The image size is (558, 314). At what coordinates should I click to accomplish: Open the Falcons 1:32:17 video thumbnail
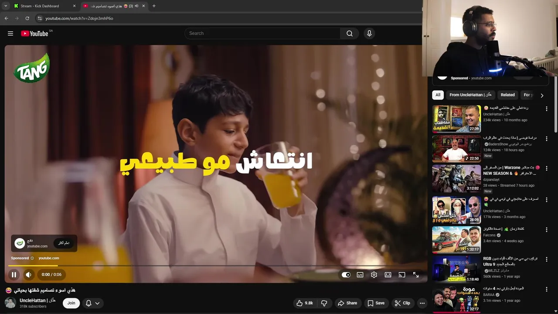pyautogui.click(x=456, y=239)
